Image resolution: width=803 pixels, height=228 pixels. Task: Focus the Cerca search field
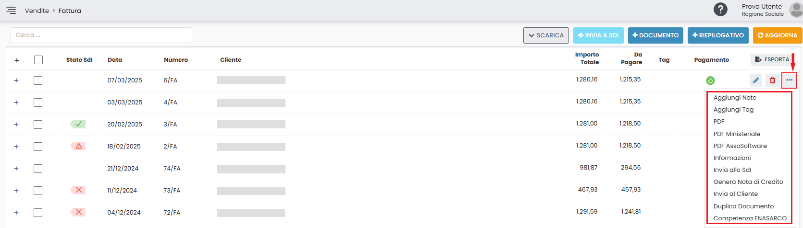101,35
